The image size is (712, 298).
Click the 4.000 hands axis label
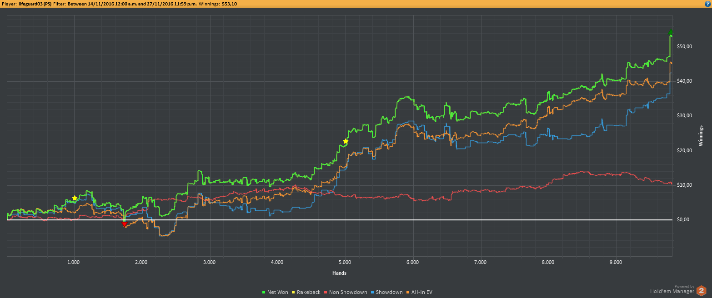276,262
